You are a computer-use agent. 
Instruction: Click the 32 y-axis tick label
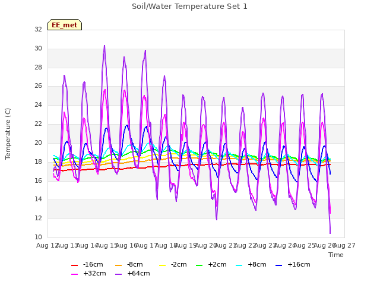38,29
